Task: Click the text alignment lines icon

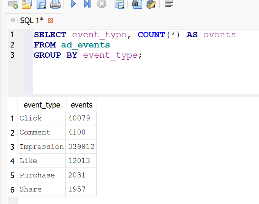Action: tap(169, 4)
